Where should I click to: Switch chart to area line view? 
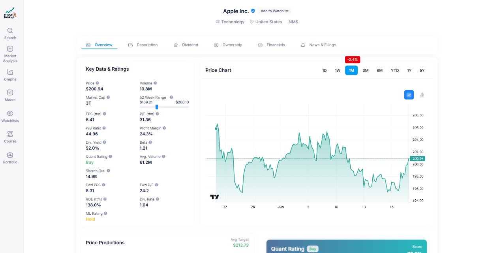coord(409,95)
